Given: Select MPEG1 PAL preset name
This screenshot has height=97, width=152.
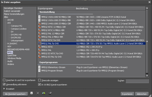Looking at the screenshot, I should [x=46, y=50].
